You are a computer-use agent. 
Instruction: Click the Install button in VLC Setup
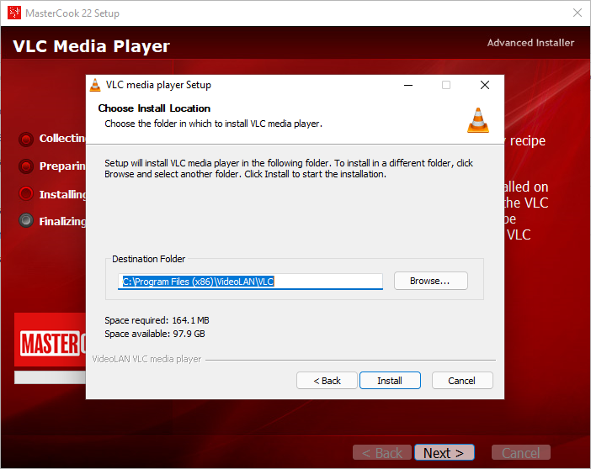[390, 381]
